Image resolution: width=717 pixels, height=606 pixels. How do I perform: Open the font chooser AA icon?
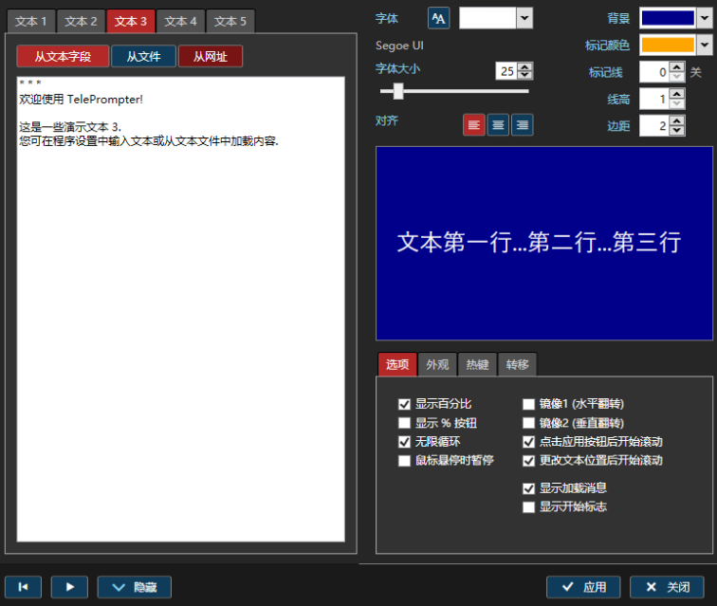pyautogui.click(x=438, y=18)
